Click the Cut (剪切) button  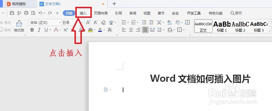click(x=6, y=22)
